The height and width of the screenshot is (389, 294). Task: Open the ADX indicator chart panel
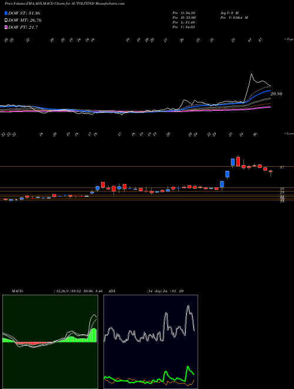click(151, 342)
